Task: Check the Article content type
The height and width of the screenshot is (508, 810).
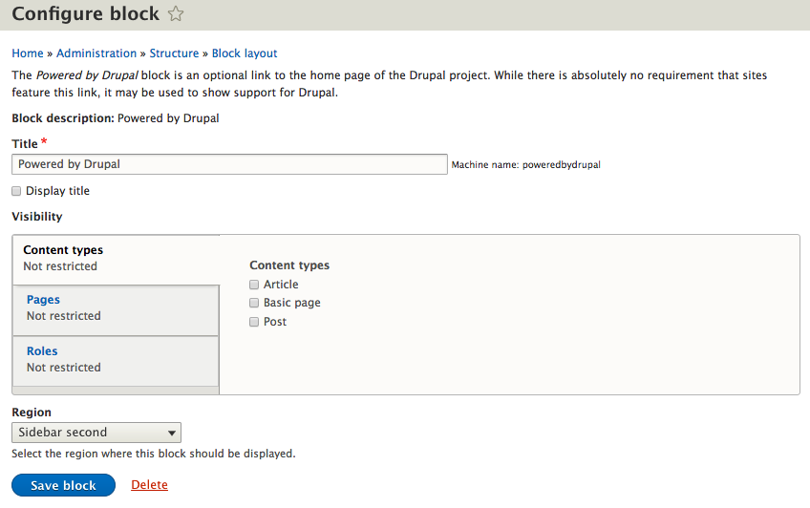Action: point(254,285)
